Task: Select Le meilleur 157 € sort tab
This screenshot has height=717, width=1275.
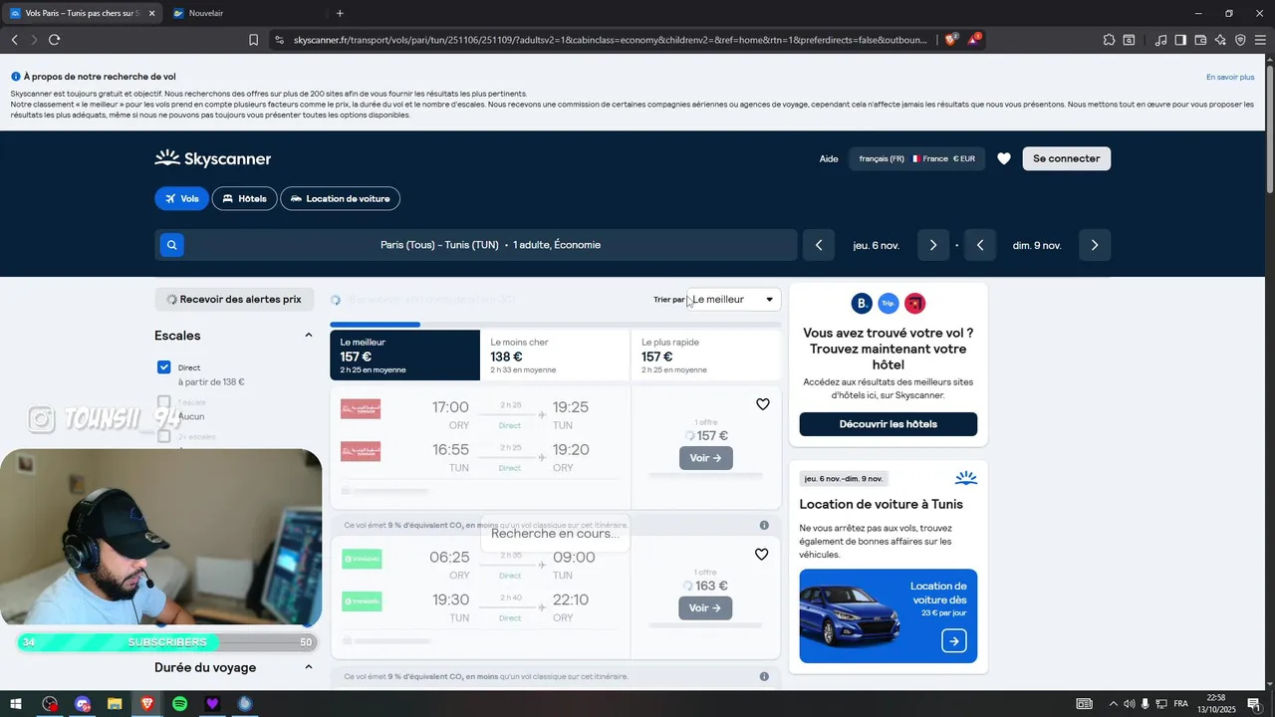Action: [404, 356]
